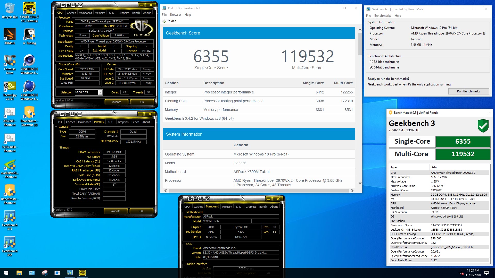
Task: Click DRAM Frequency value 1931.5 MHz
Action: (114, 152)
